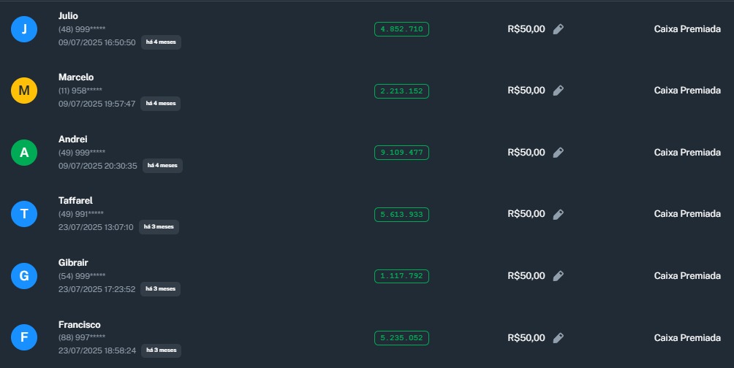Click ticket number 1.117.792 badge
Image resolution: width=734 pixels, height=368 pixels.
click(x=401, y=276)
